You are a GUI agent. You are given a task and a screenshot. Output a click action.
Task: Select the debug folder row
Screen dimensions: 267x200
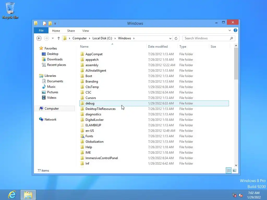pyautogui.click(x=154, y=103)
